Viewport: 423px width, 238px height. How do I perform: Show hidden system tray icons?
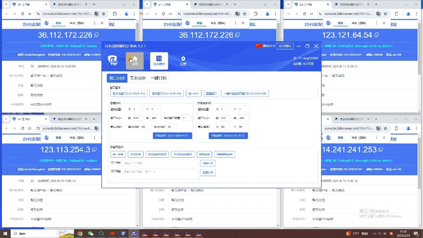coord(374,233)
